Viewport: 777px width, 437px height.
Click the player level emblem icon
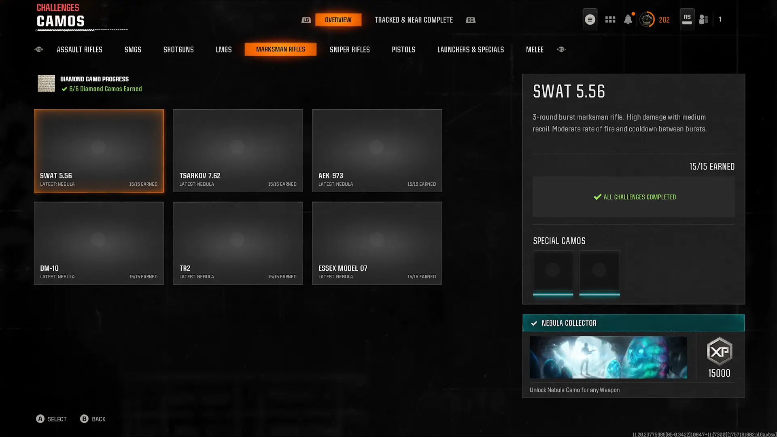(647, 19)
